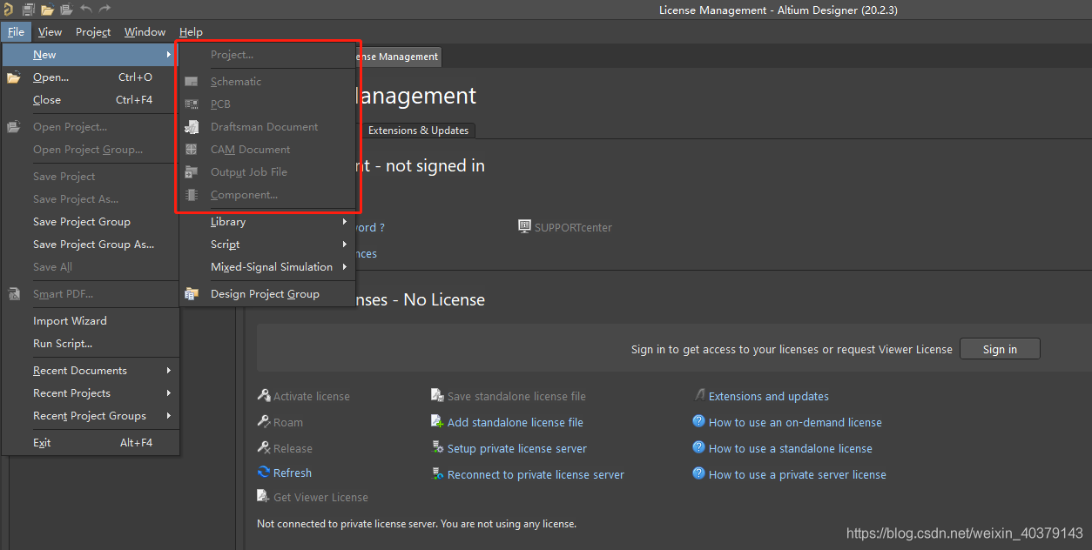Select Project... at top of New submenu
Screen dimensions: 1092x550
[267, 55]
